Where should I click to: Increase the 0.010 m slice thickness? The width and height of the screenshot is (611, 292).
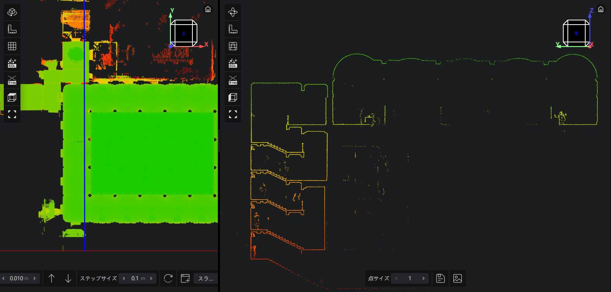point(35,278)
